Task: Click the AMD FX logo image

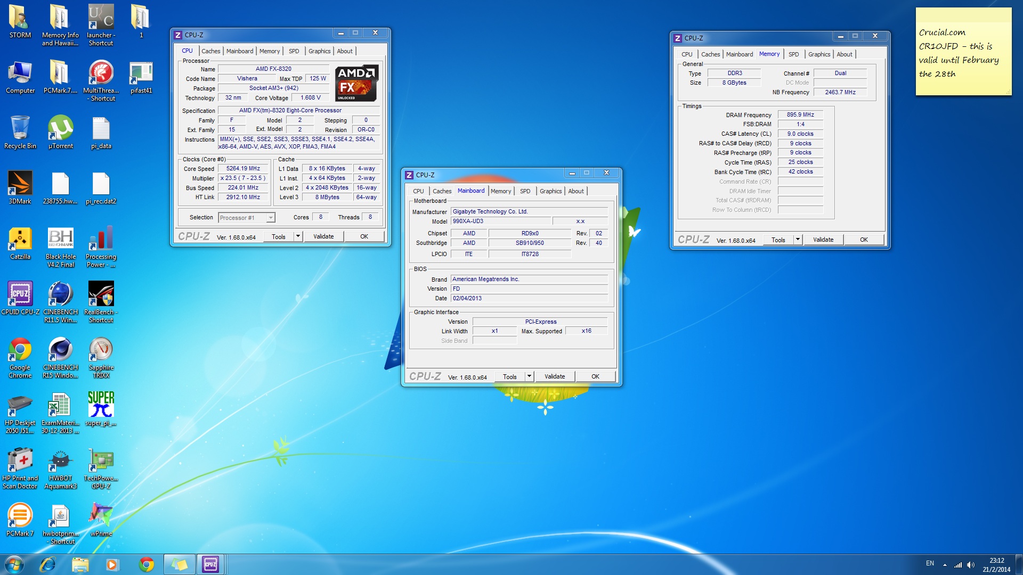Action: [x=356, y=83]
